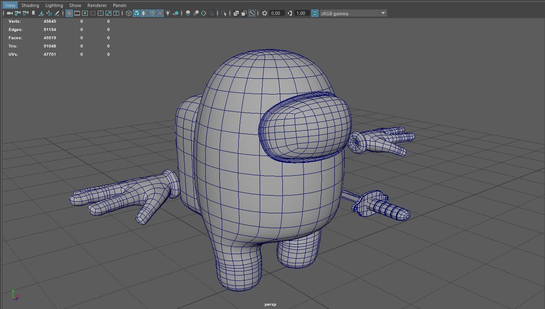Click the Gamma contrast icon
The height and width of the screenshot is (309, 545).
coord(290,13)
